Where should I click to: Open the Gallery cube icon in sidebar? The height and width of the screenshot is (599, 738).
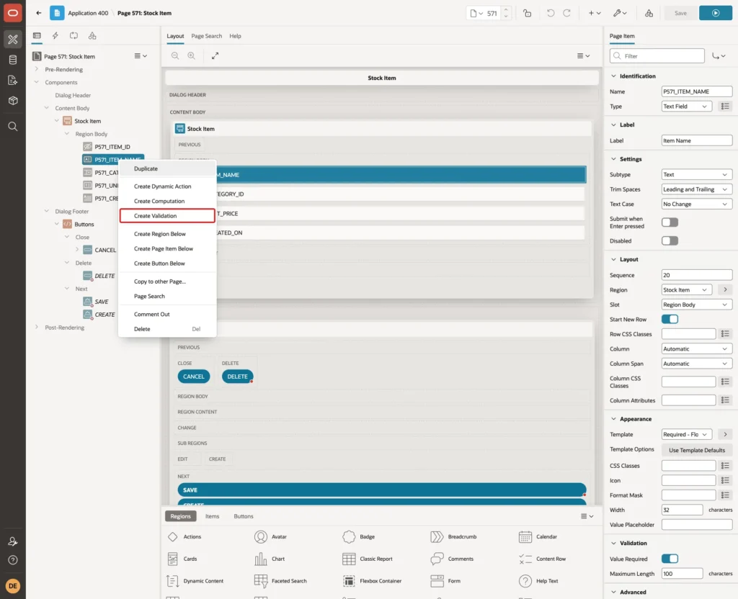coord(13,101)
